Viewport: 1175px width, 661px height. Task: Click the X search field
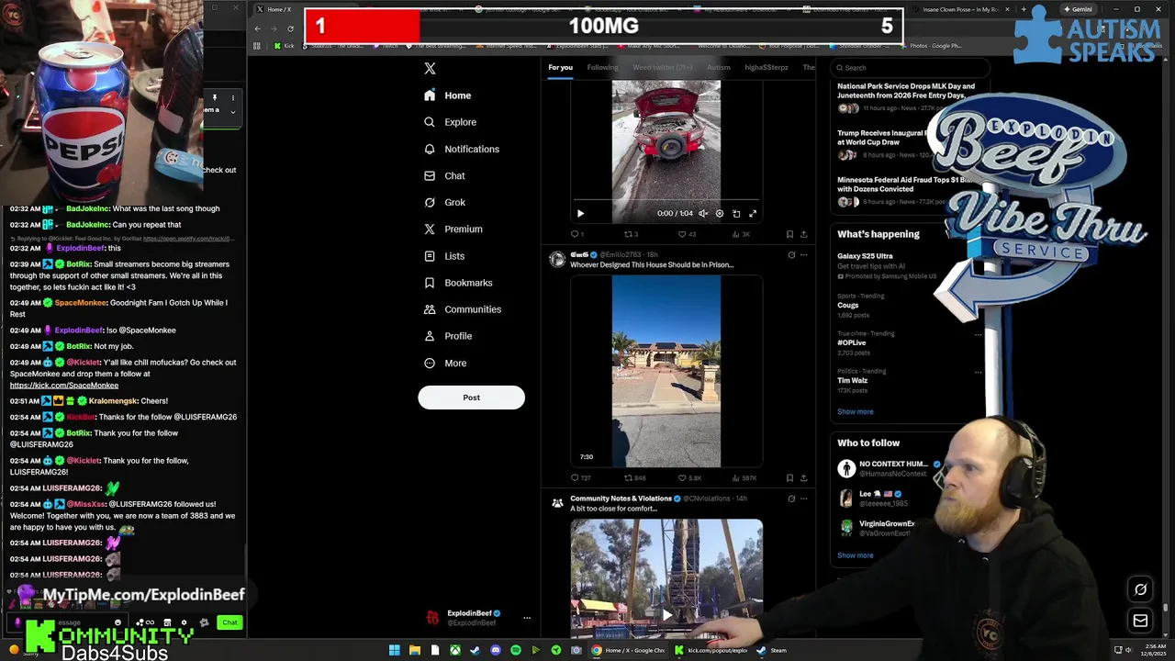[x=909, y=67]
